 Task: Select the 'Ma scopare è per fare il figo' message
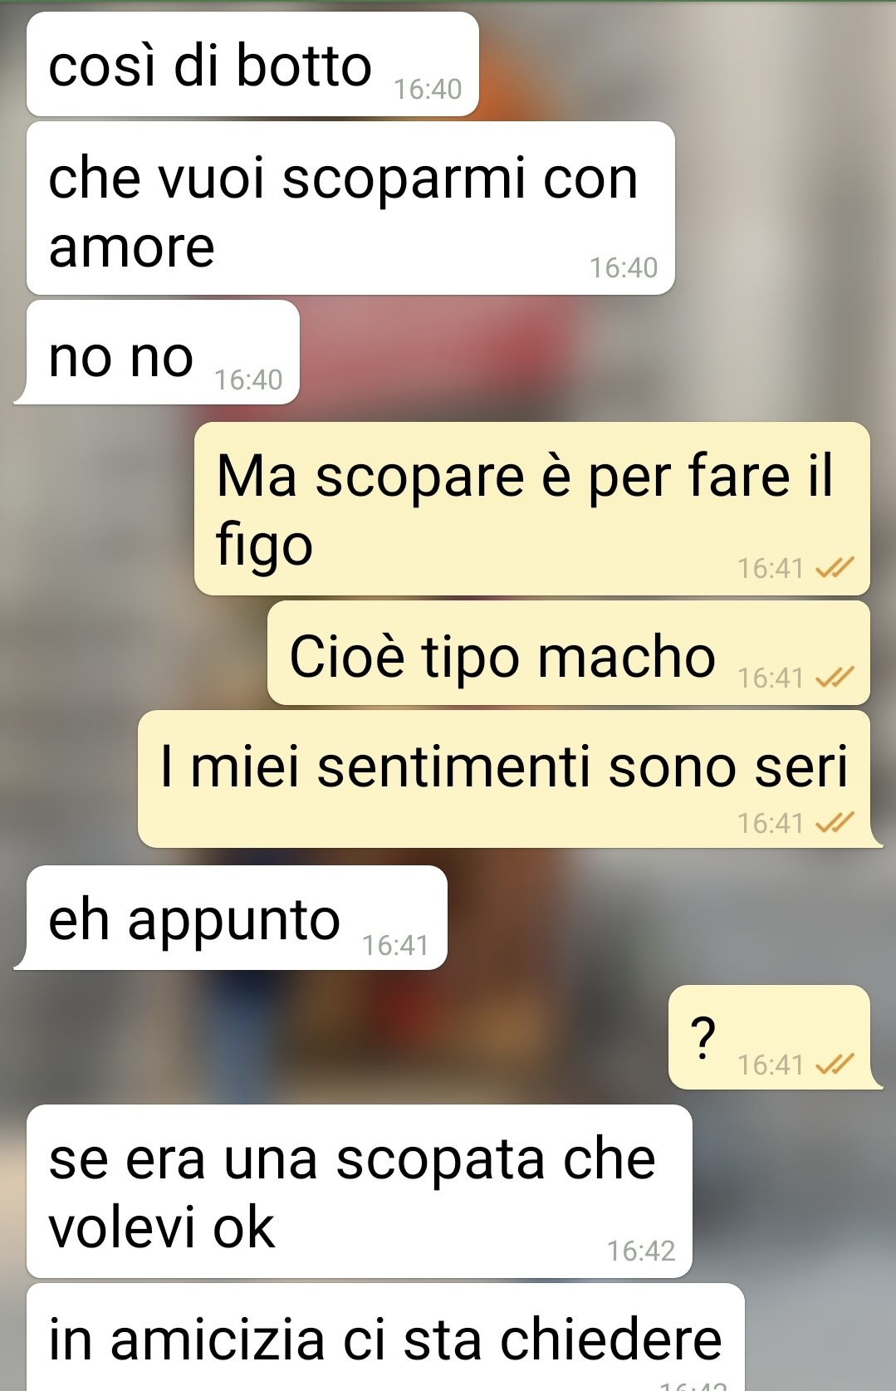pyautogui.click(x=532, y=508)
